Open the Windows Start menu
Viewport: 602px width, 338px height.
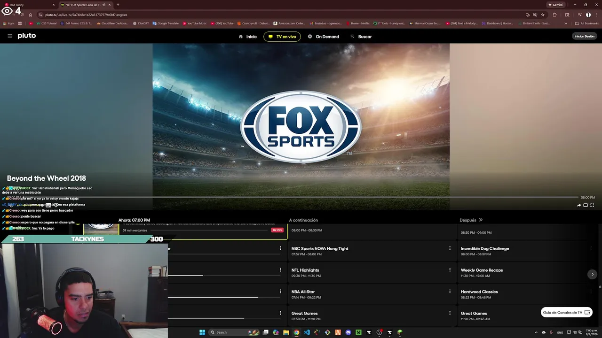click(x=202, y=332)
